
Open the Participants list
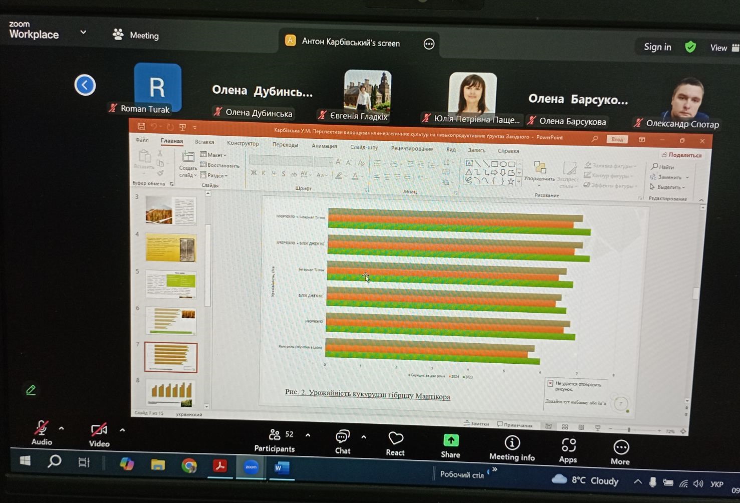275,440
